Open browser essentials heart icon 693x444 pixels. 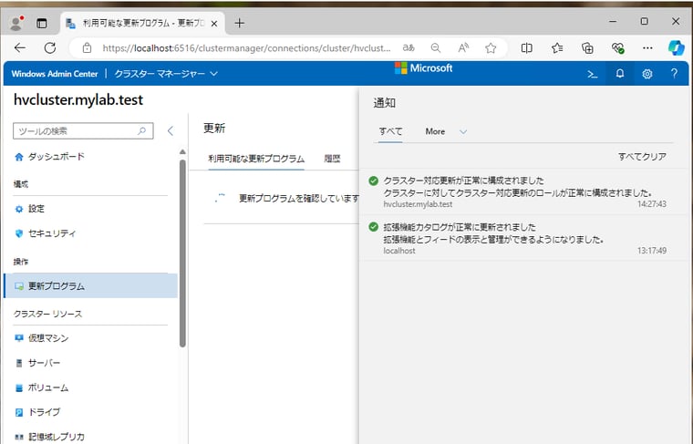618,47
